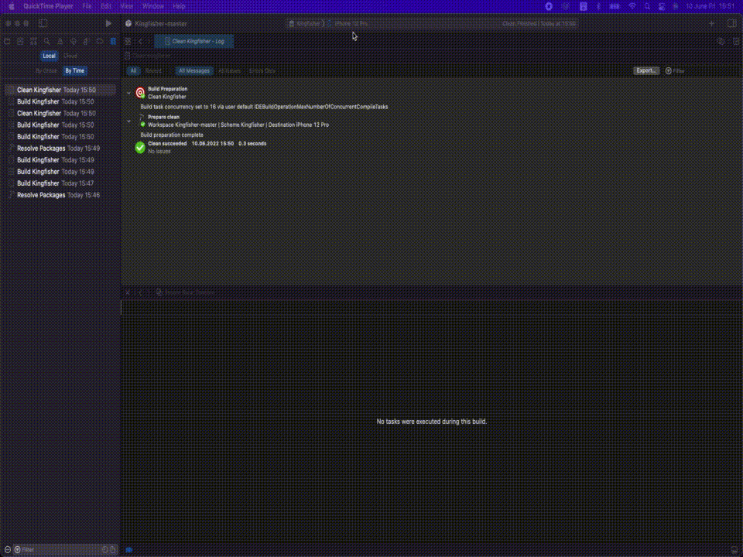Open the Help menu

(x=179, y=6)
